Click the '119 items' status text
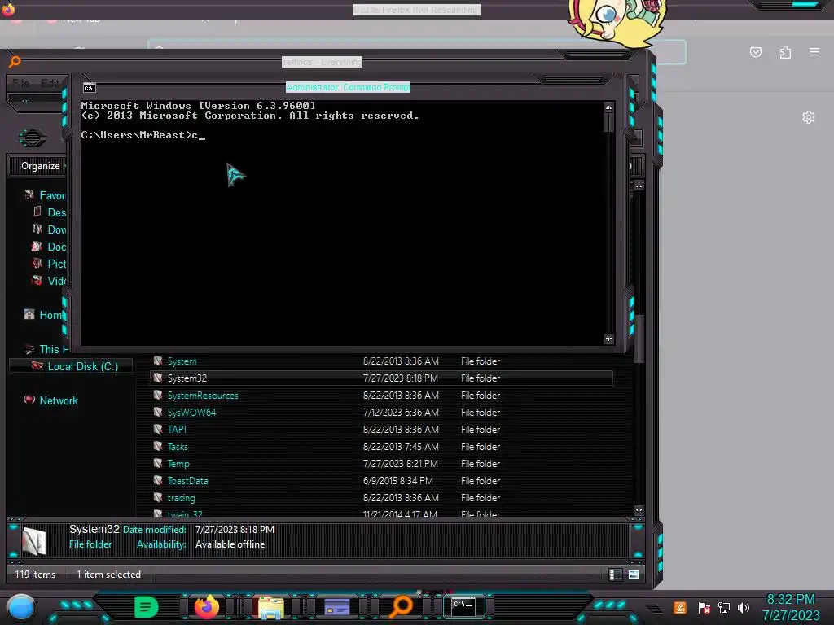 click(x=35, y=575)
